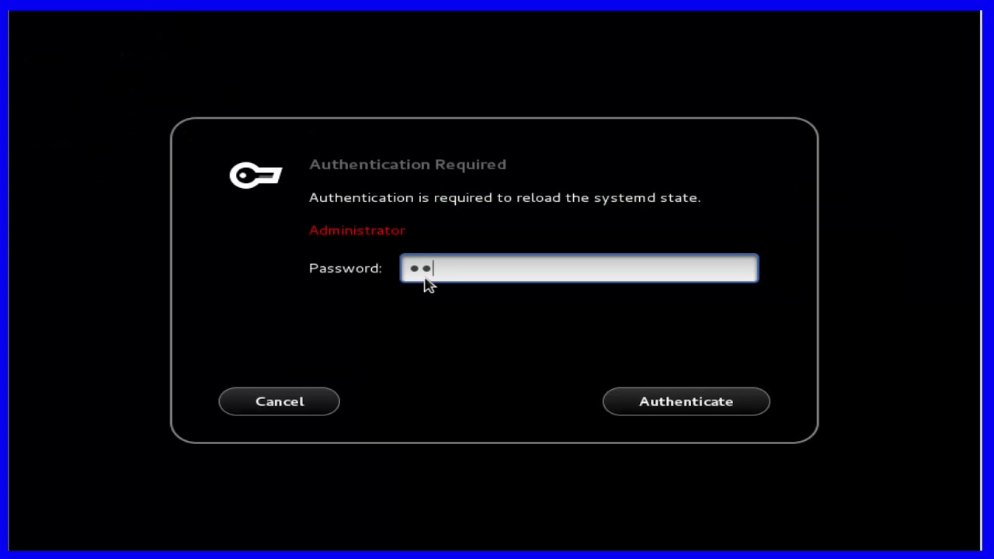The width and height of the screenshot is (994, 559).
Task: Click the key authentication icon
Action: click(255, 176)
